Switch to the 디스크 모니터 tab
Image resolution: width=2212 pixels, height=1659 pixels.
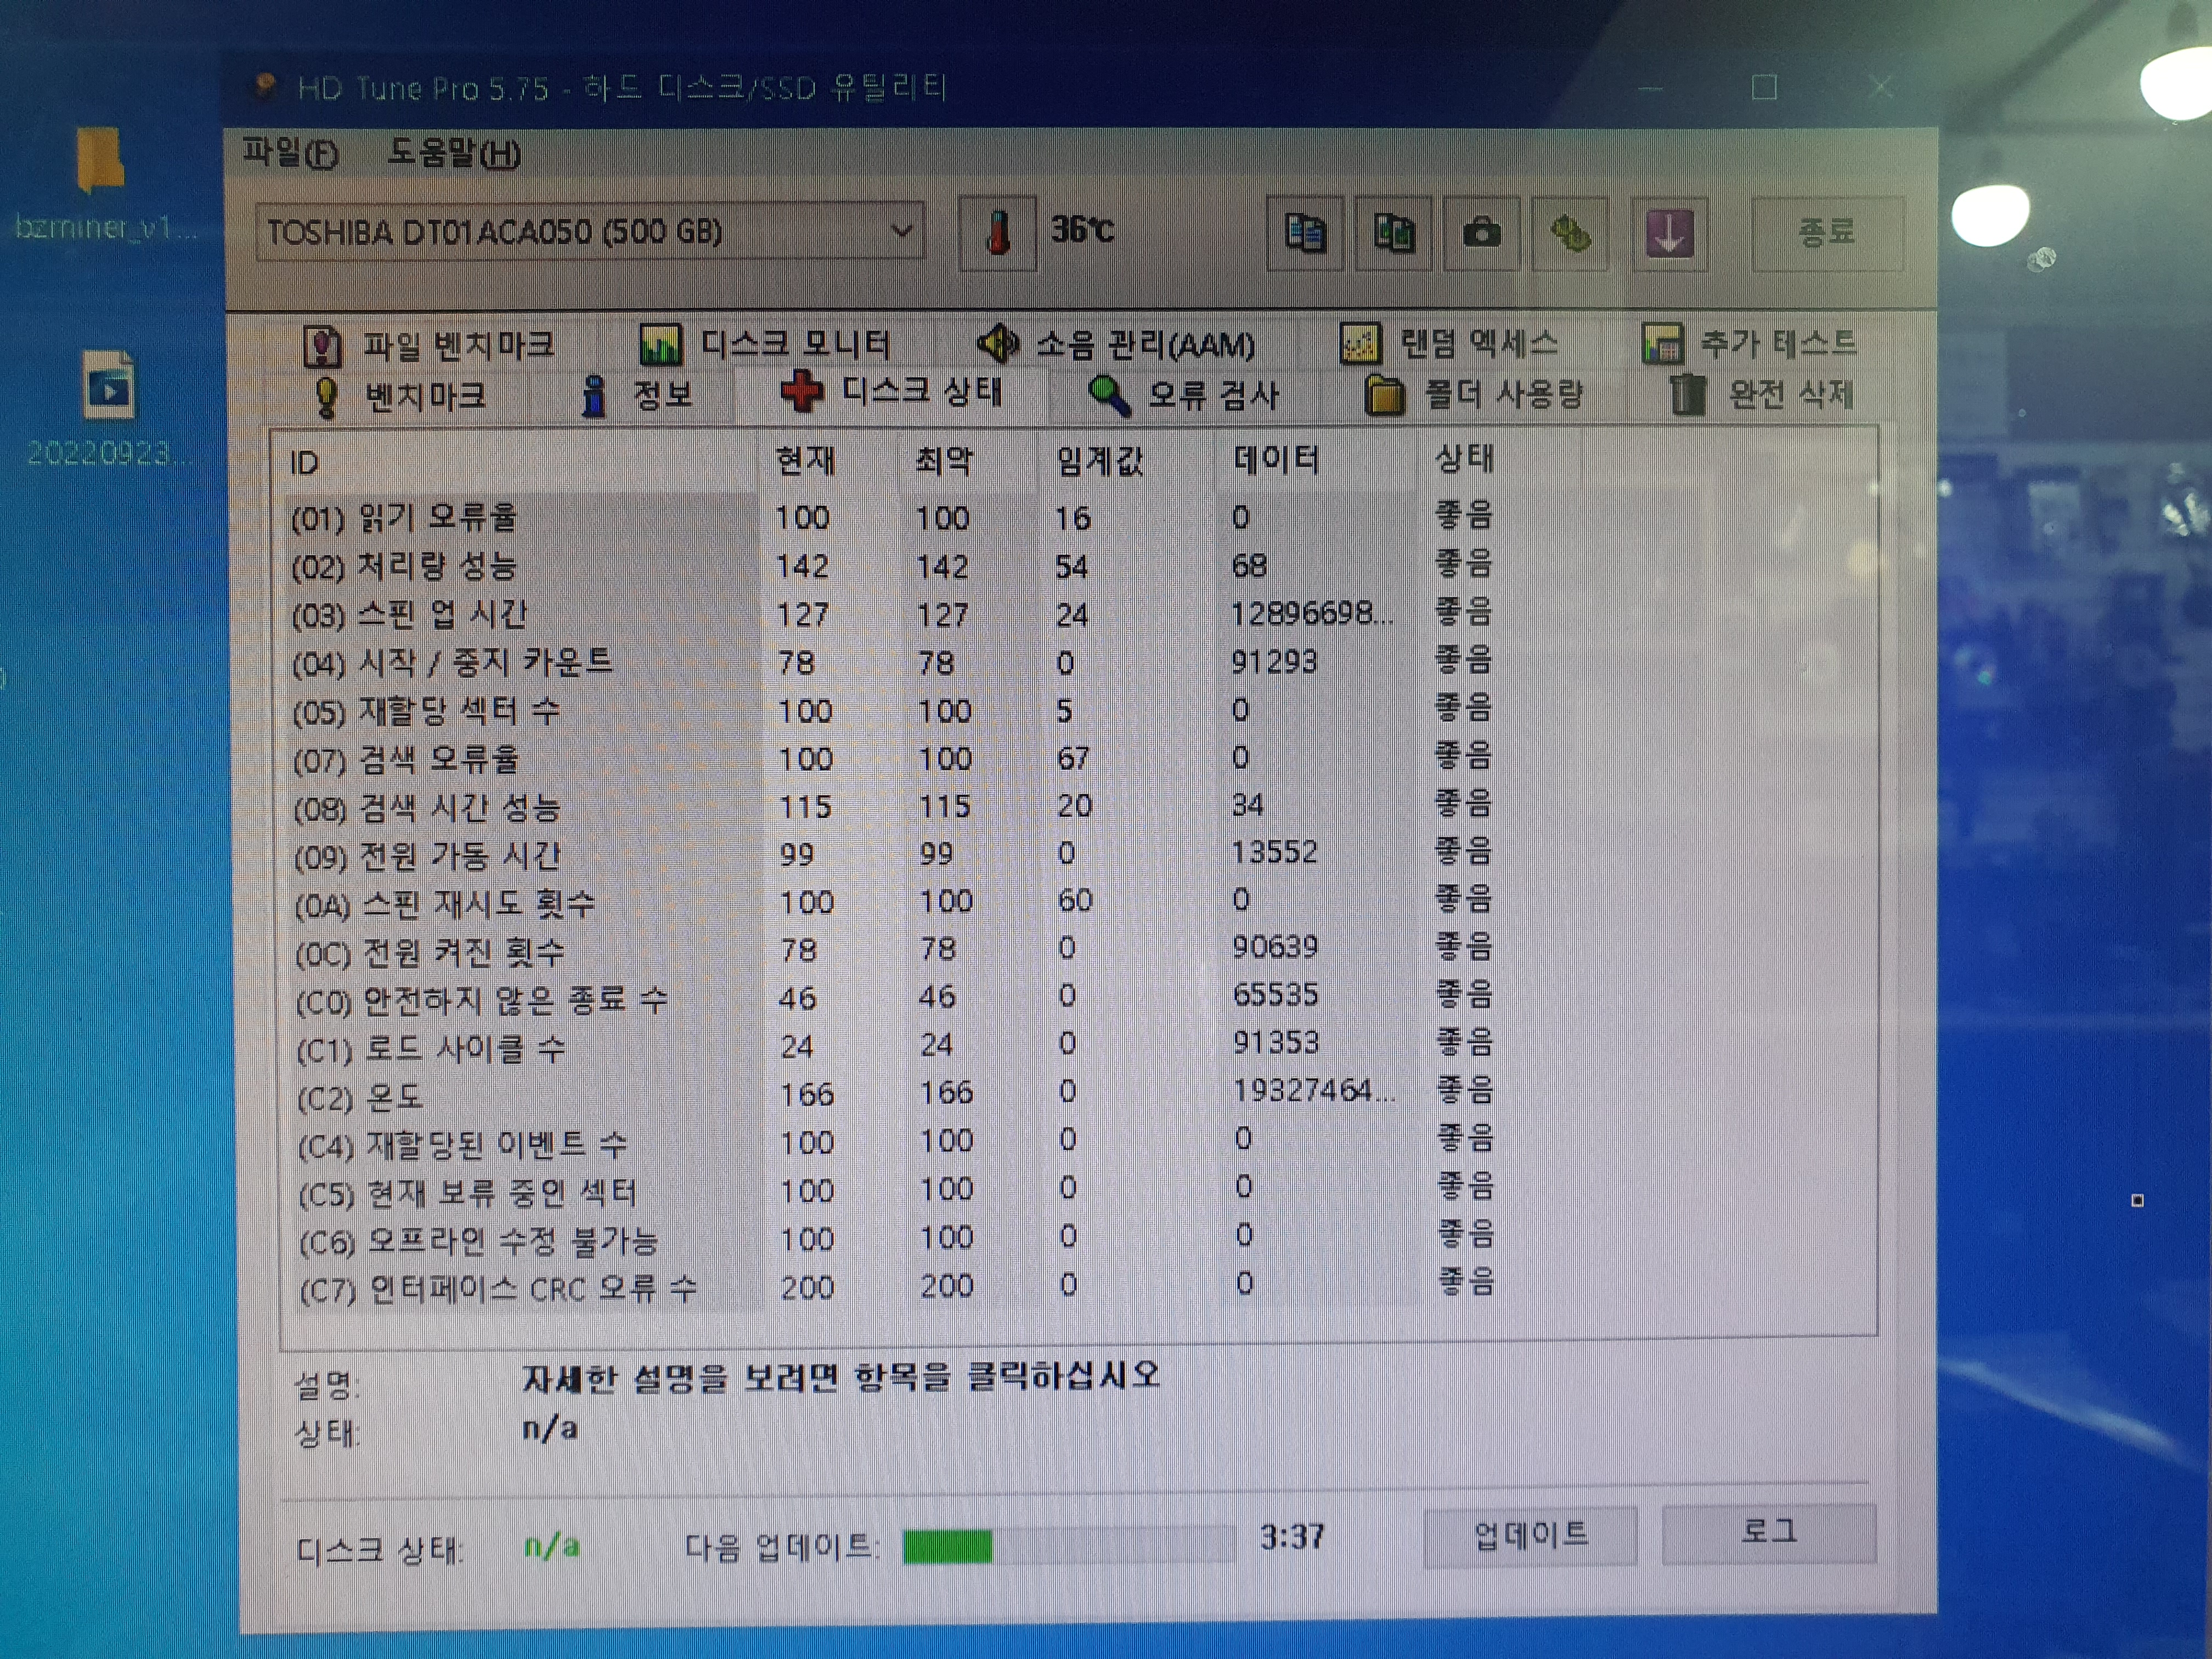765,345
